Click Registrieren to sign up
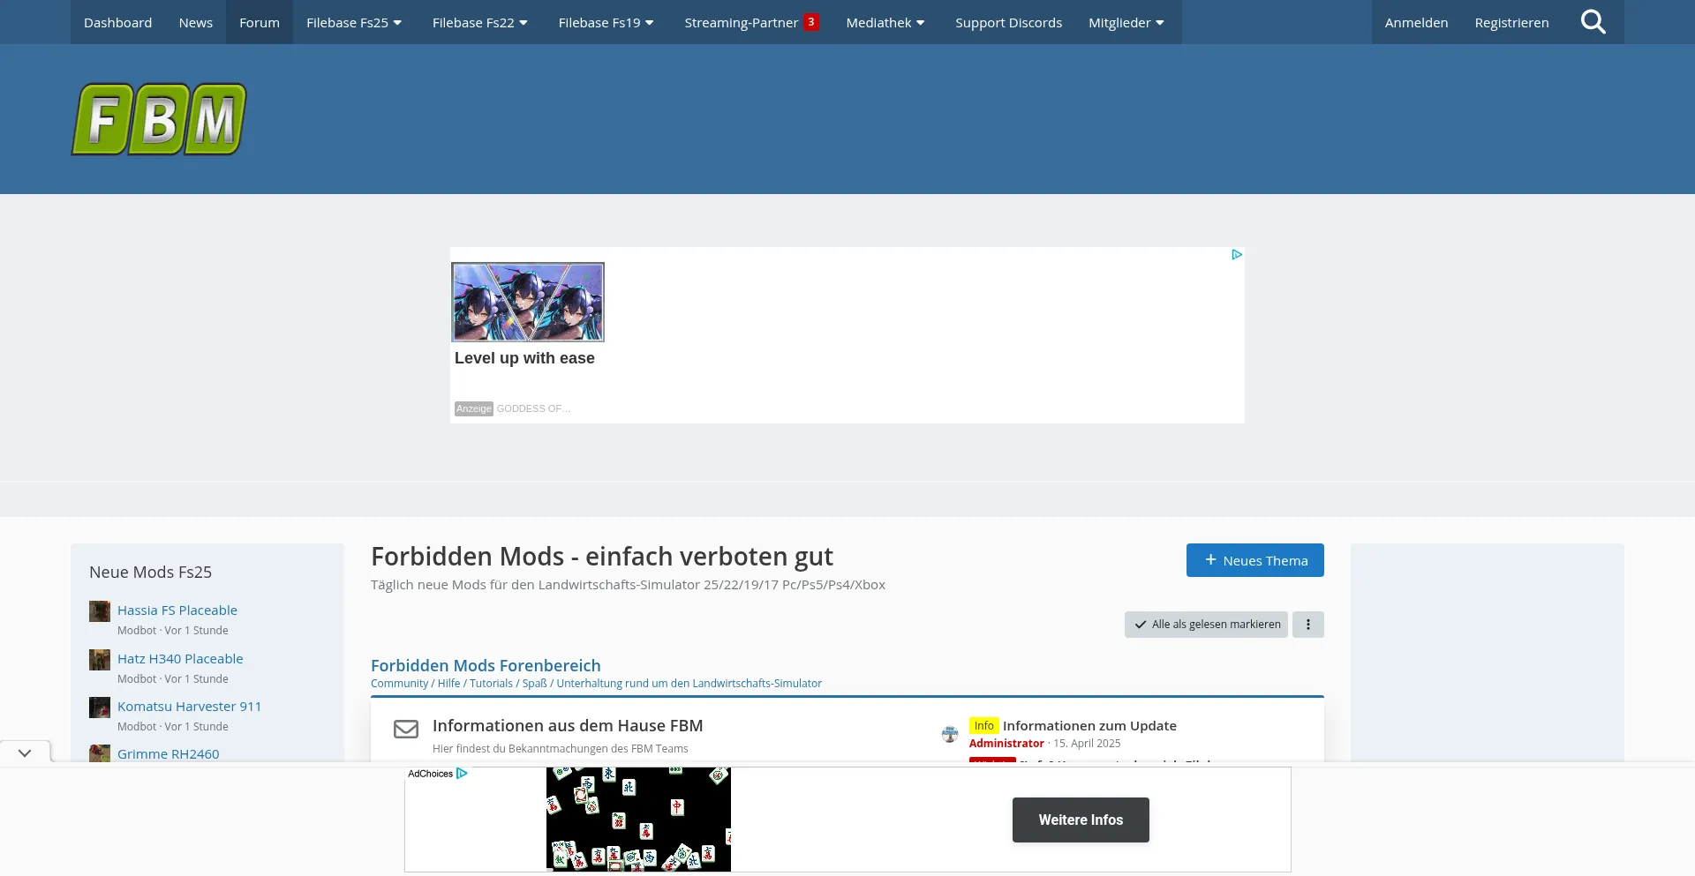This screenshot has height=876, width=1695. click(1511, 22)
